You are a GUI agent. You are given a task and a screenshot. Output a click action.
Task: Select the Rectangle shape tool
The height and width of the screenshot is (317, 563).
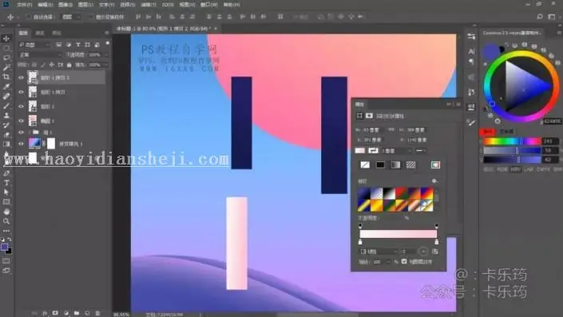[6, 202]
